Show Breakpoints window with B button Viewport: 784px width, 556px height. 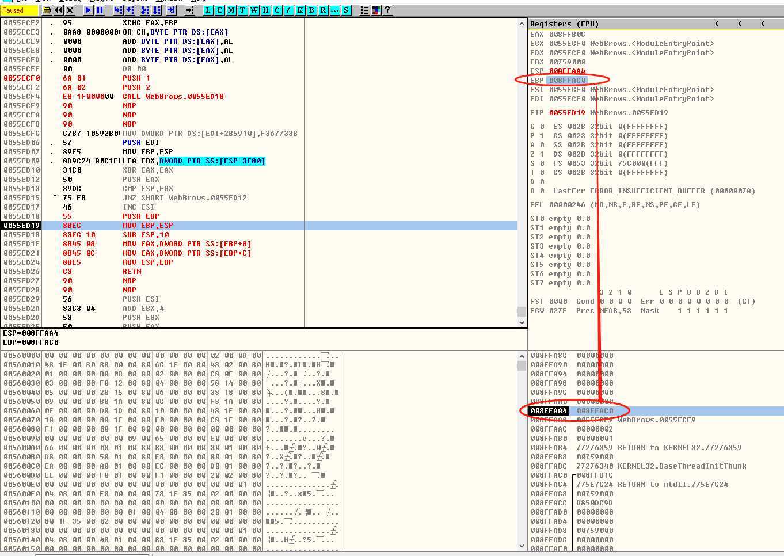(x=311, y=10)
